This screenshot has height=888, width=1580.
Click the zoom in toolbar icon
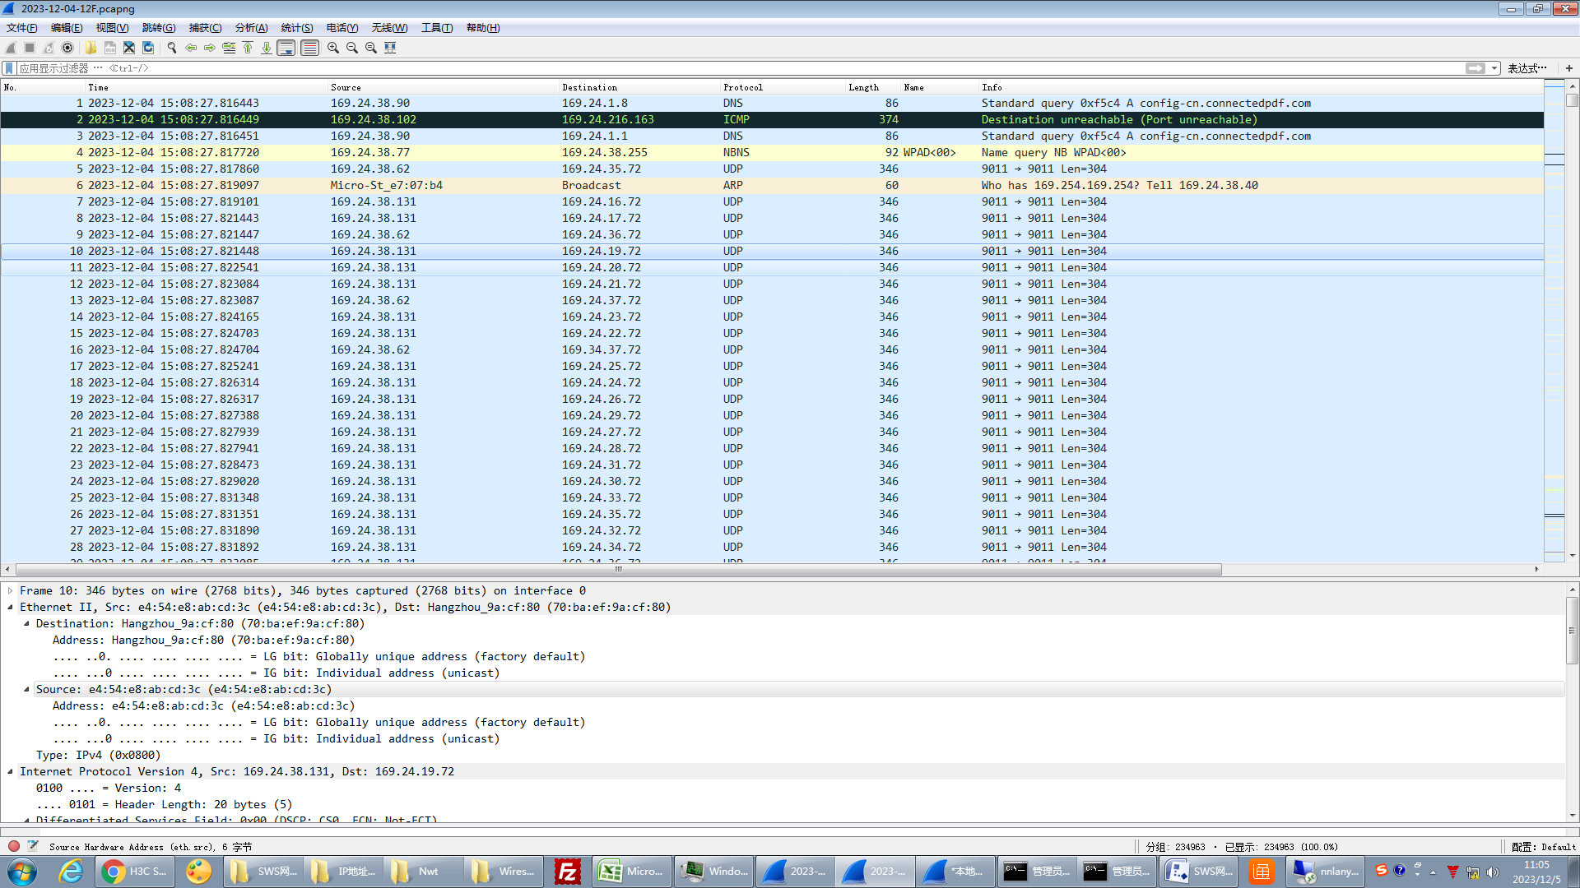point(333,48)
